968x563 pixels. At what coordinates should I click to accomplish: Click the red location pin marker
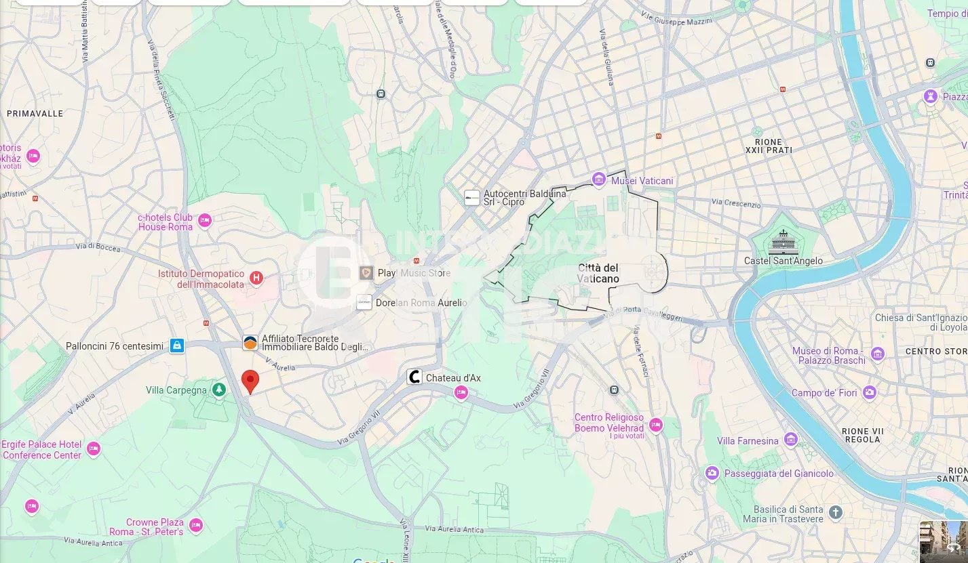250,382
